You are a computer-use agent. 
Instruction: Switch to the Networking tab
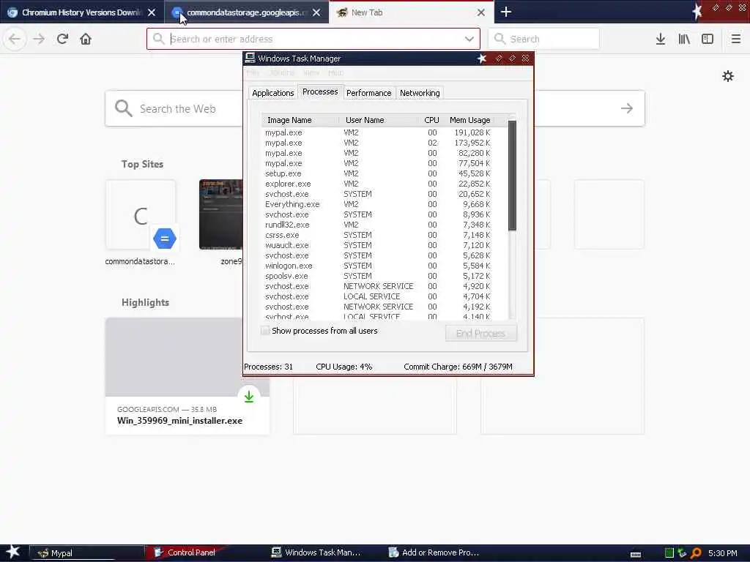420,93
